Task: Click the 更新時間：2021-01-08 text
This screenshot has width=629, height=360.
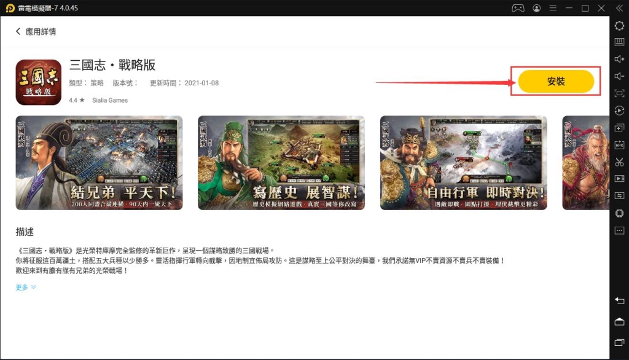Action: [x=184, y=83]
